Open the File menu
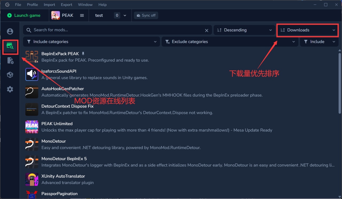The height and width of the screenshot is (199, 342). coord(18,5)
